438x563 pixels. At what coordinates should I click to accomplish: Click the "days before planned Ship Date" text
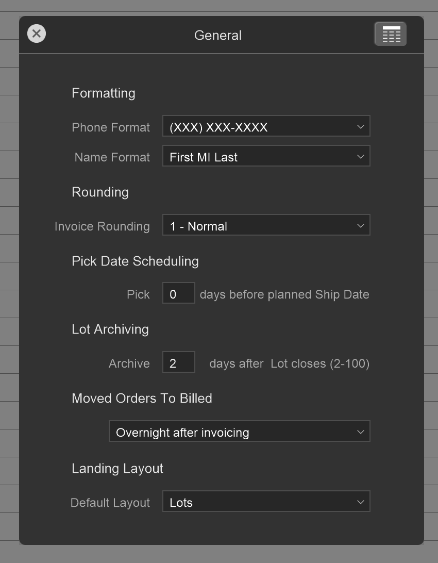[x=284, y=294]
